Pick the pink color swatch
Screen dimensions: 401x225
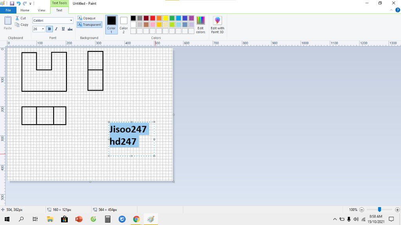153,25
